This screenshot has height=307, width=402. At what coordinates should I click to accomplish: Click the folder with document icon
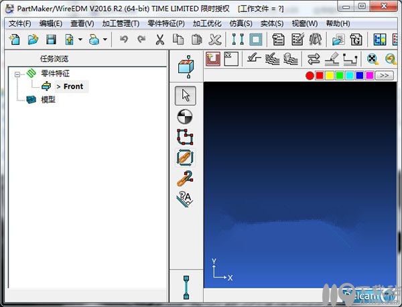338,40
